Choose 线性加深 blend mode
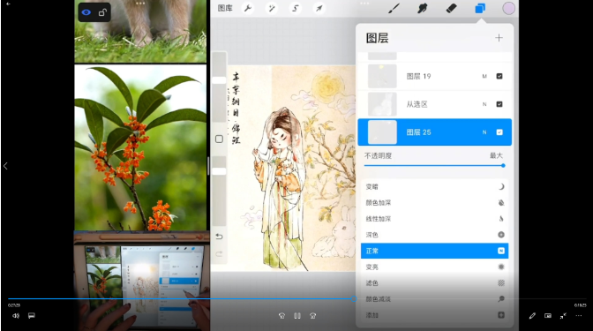The width and height of the screenshot is (593, 331). tap(434, 219)
